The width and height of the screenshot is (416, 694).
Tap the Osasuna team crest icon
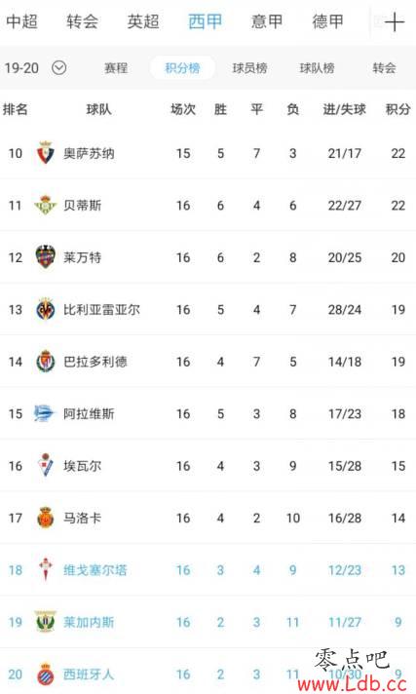(45, 153)
